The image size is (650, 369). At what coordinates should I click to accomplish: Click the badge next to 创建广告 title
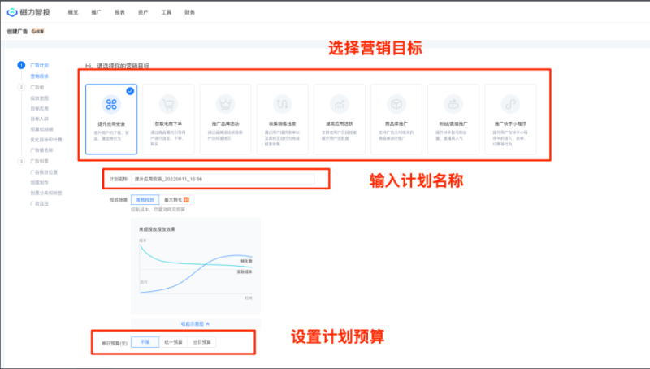[37, 31]
